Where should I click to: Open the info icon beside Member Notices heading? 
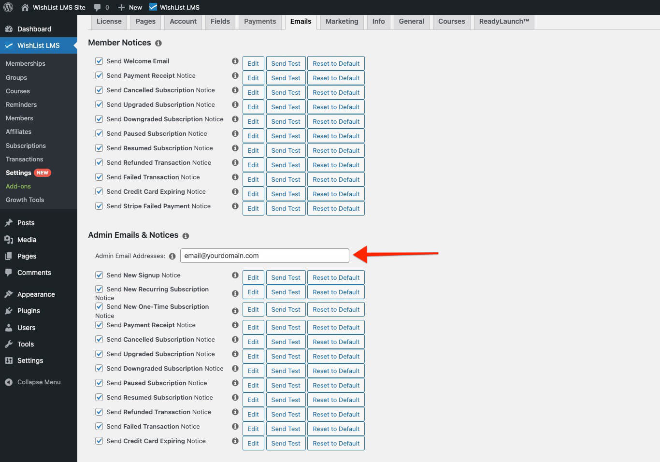(158, 43)
